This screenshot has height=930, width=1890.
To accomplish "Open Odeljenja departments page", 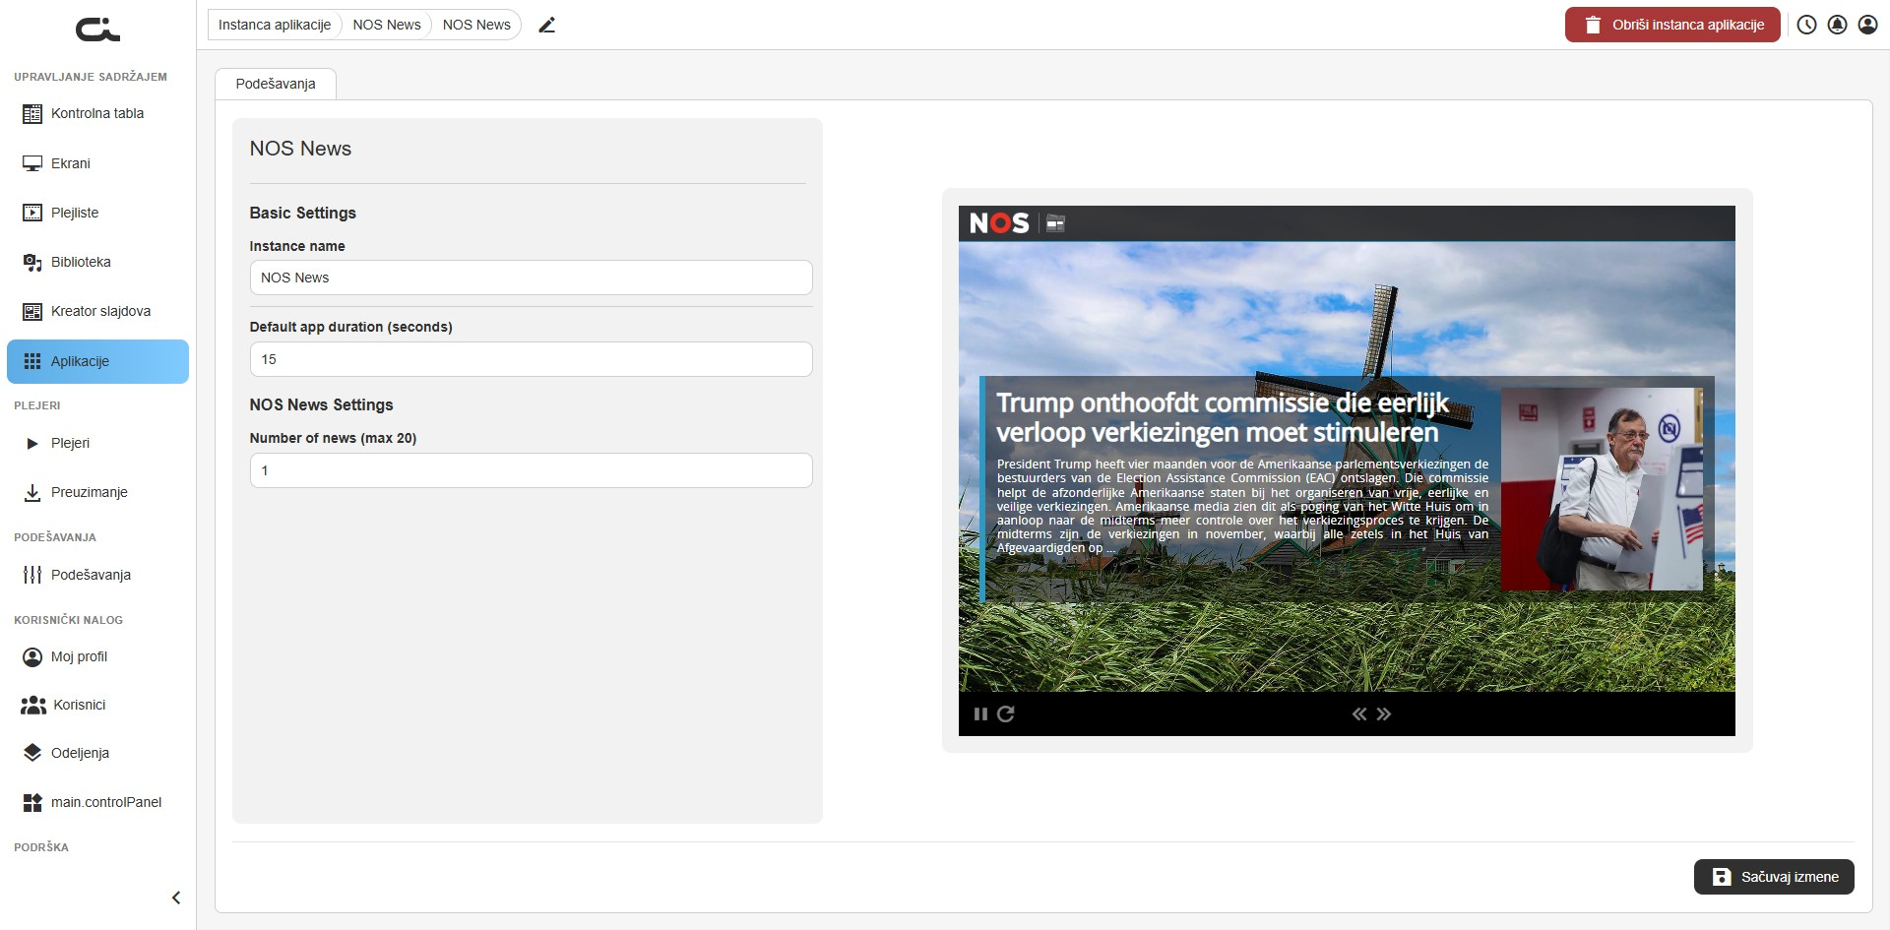I will point(97,753).
